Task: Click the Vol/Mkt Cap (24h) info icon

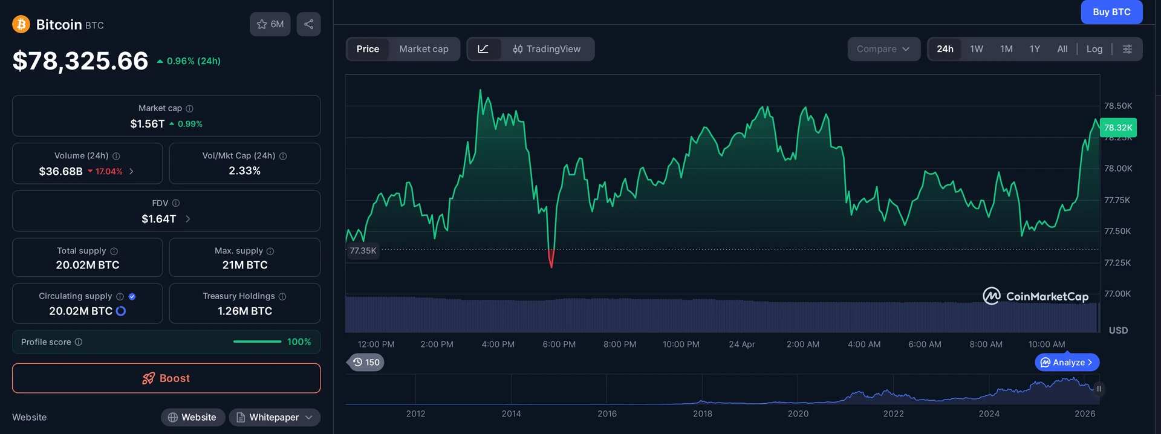Action: [283, 156]
